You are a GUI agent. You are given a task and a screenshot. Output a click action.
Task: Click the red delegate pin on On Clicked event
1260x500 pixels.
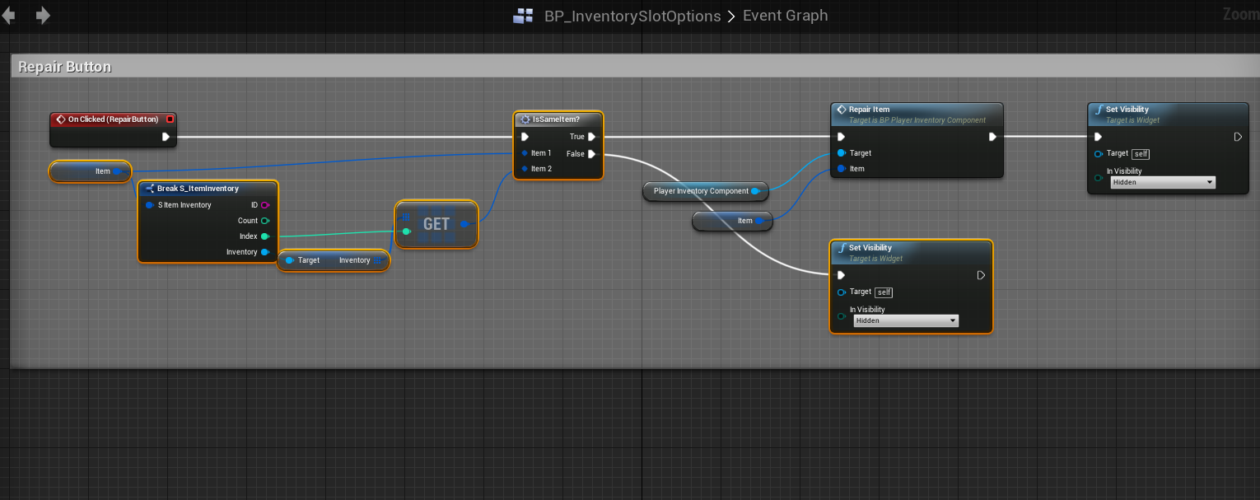[x=170, y=119]
